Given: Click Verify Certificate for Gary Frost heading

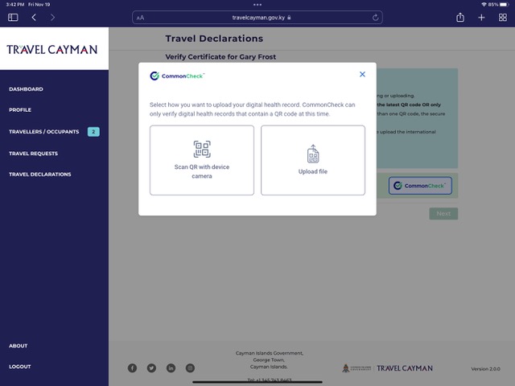Looking at the screenshot, I should pyautogui.click(x=220, y=57).
